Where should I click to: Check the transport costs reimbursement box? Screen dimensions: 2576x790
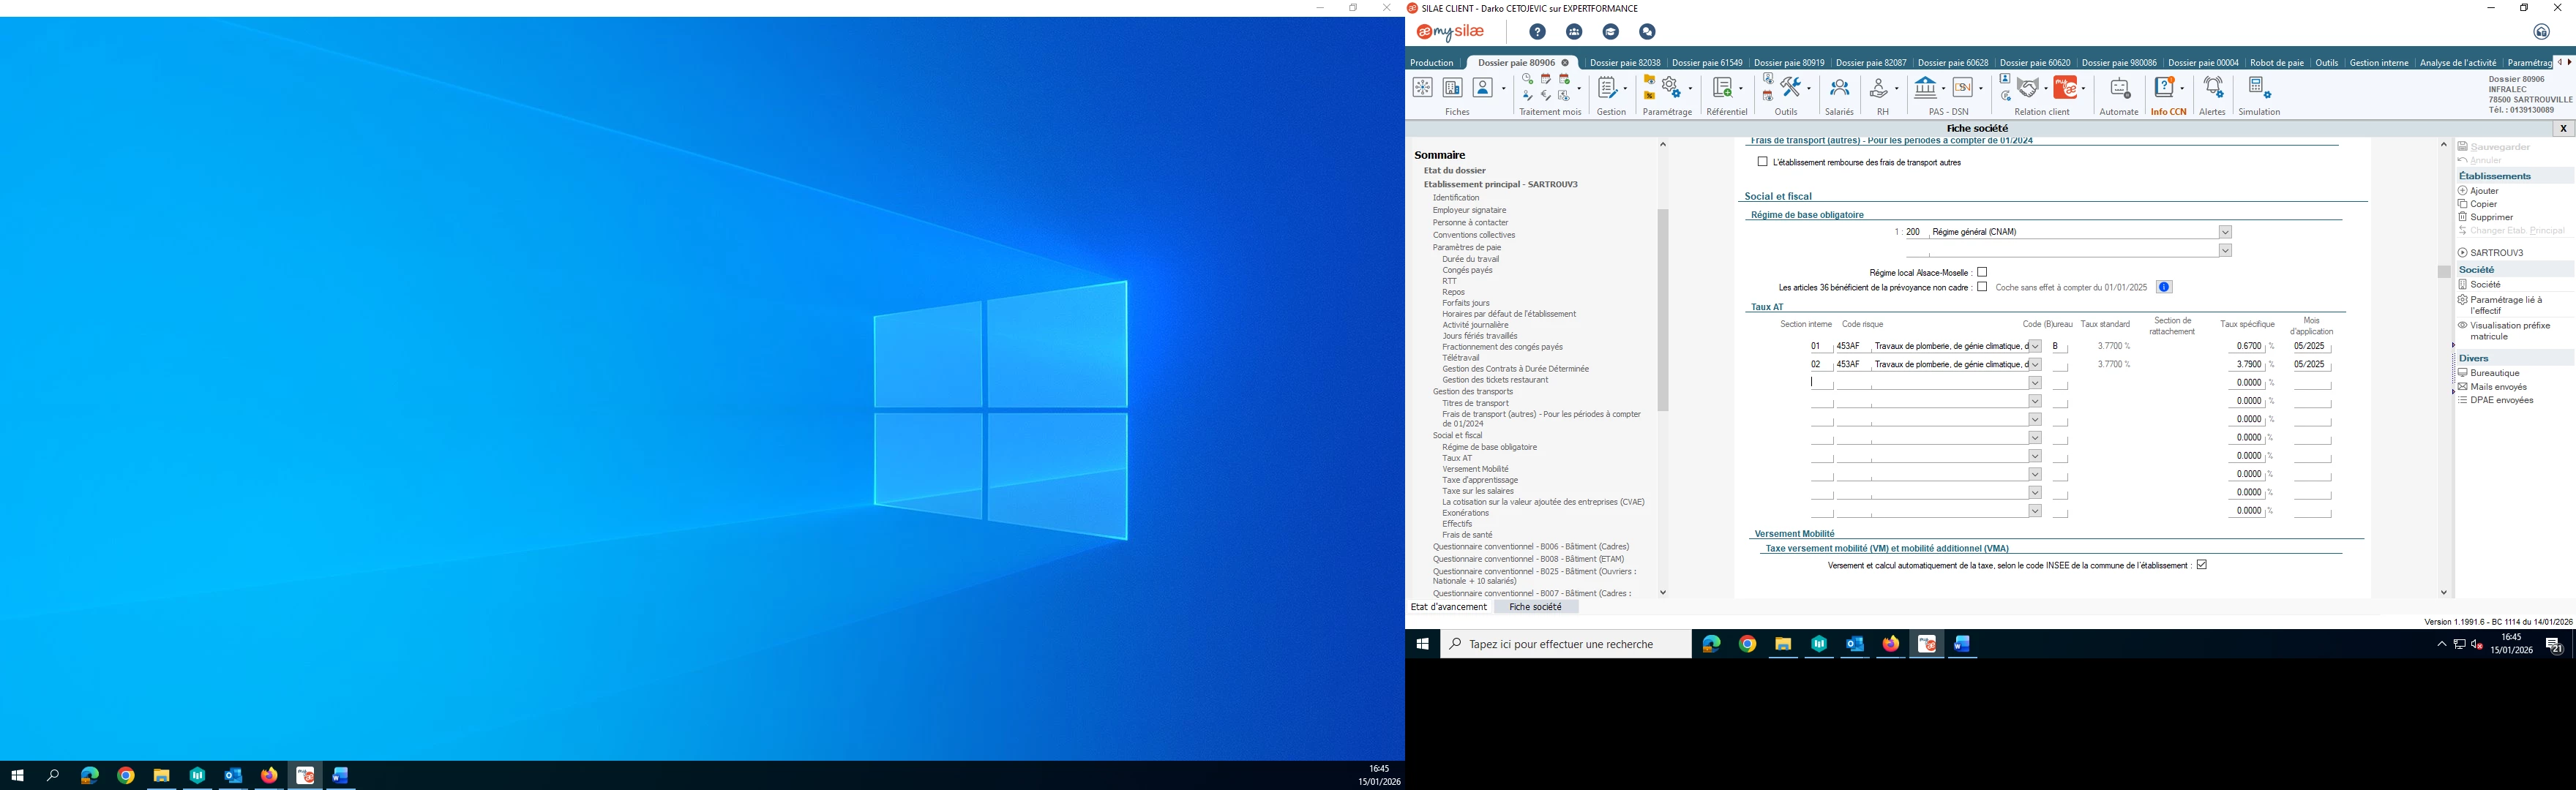pyautogui.click(x=1762, y=162)
